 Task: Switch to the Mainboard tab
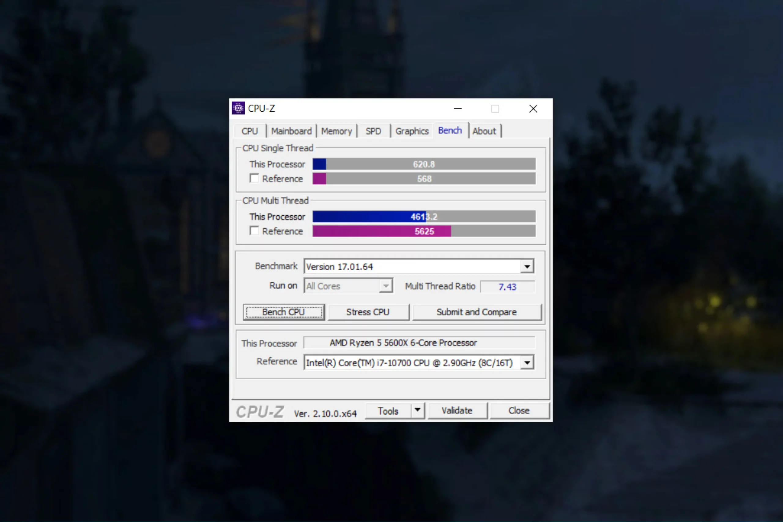tap(291, 131)
